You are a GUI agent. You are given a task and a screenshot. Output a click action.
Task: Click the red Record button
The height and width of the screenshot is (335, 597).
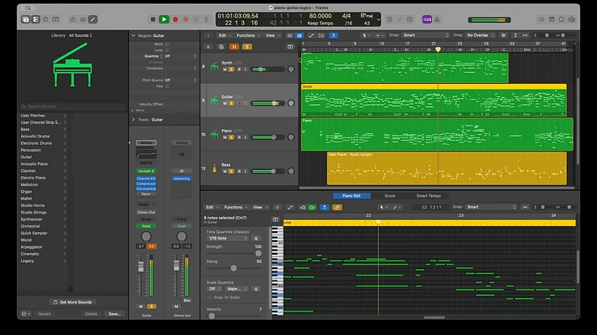pos(175,19)
